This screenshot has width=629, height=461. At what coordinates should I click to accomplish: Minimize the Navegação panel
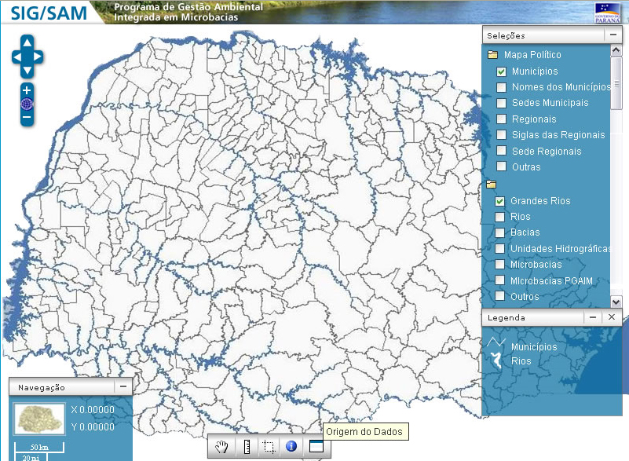click(x=123, y=387)
